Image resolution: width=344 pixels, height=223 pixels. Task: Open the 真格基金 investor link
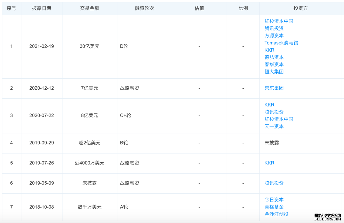pyautogui.click(x=274, y=207)
